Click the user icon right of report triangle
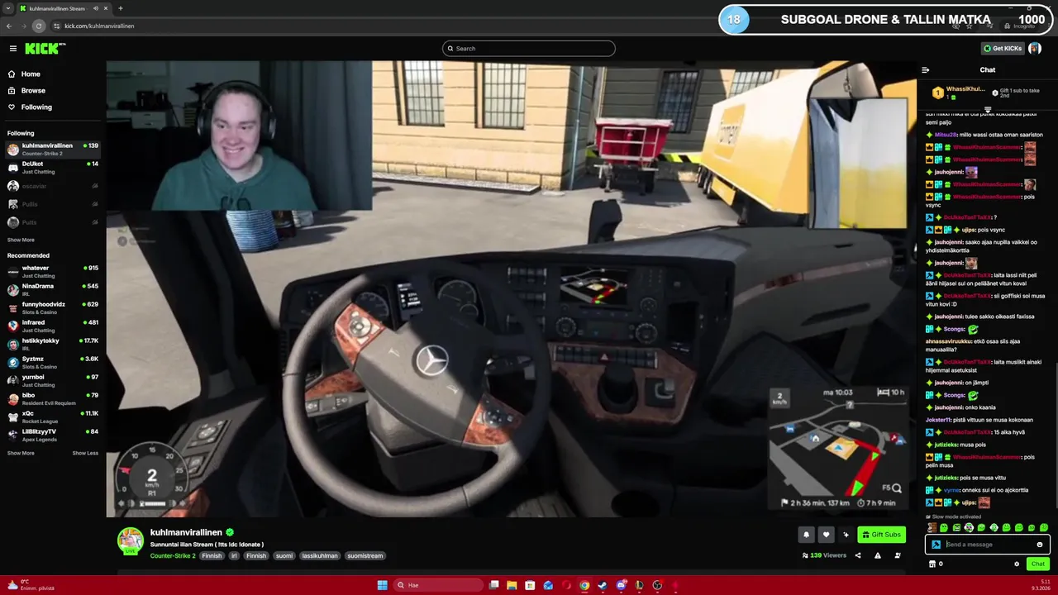1058x595 pixels. (898, 555)
